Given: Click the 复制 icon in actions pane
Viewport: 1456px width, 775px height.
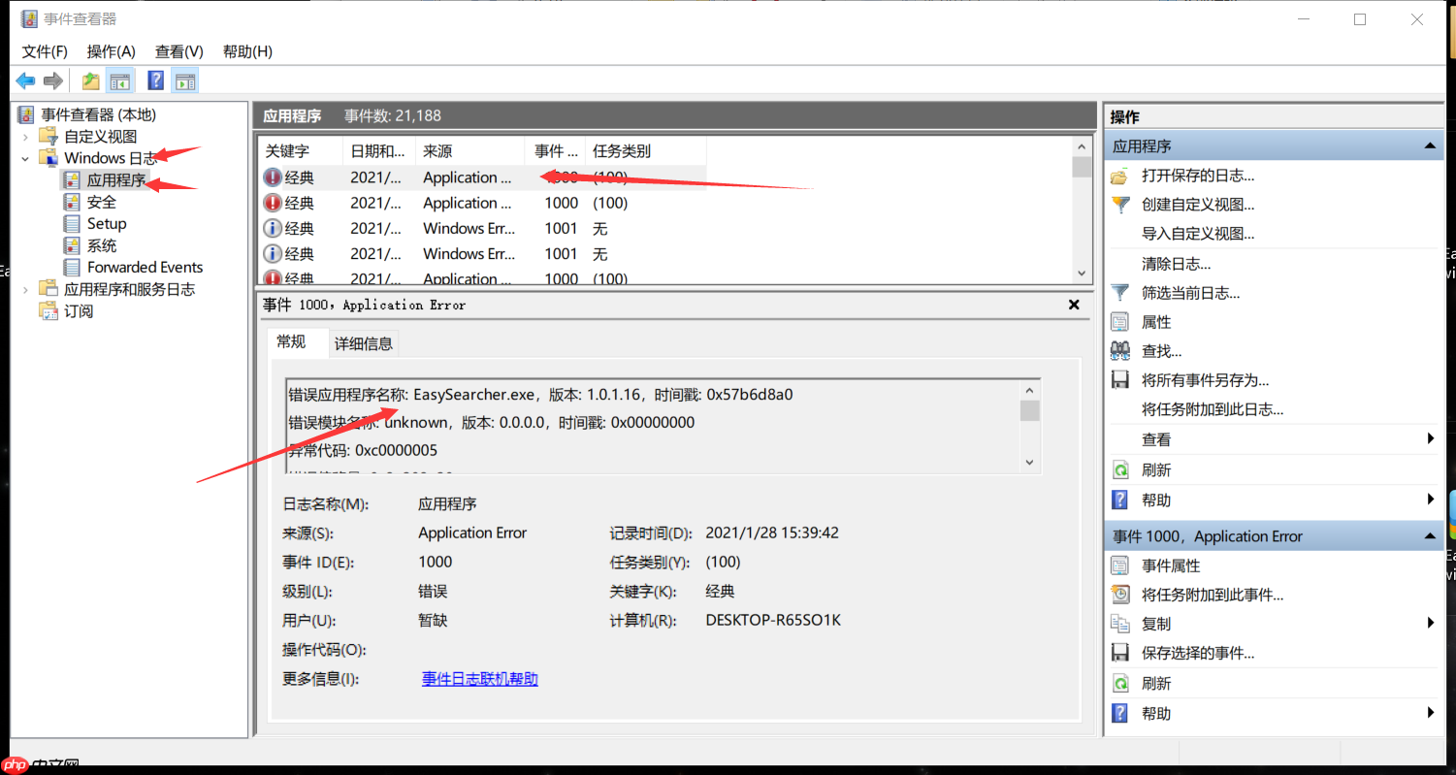Looking at the screenshot, I should [x=1120, y=624].
